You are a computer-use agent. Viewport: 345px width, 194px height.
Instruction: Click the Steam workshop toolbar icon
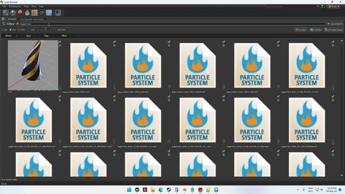pos(49,13)
